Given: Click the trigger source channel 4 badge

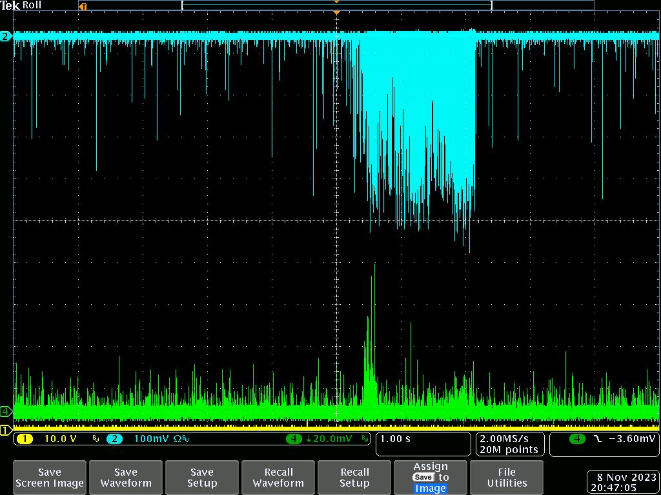Looking at the screenshot, I should [576, 439].
